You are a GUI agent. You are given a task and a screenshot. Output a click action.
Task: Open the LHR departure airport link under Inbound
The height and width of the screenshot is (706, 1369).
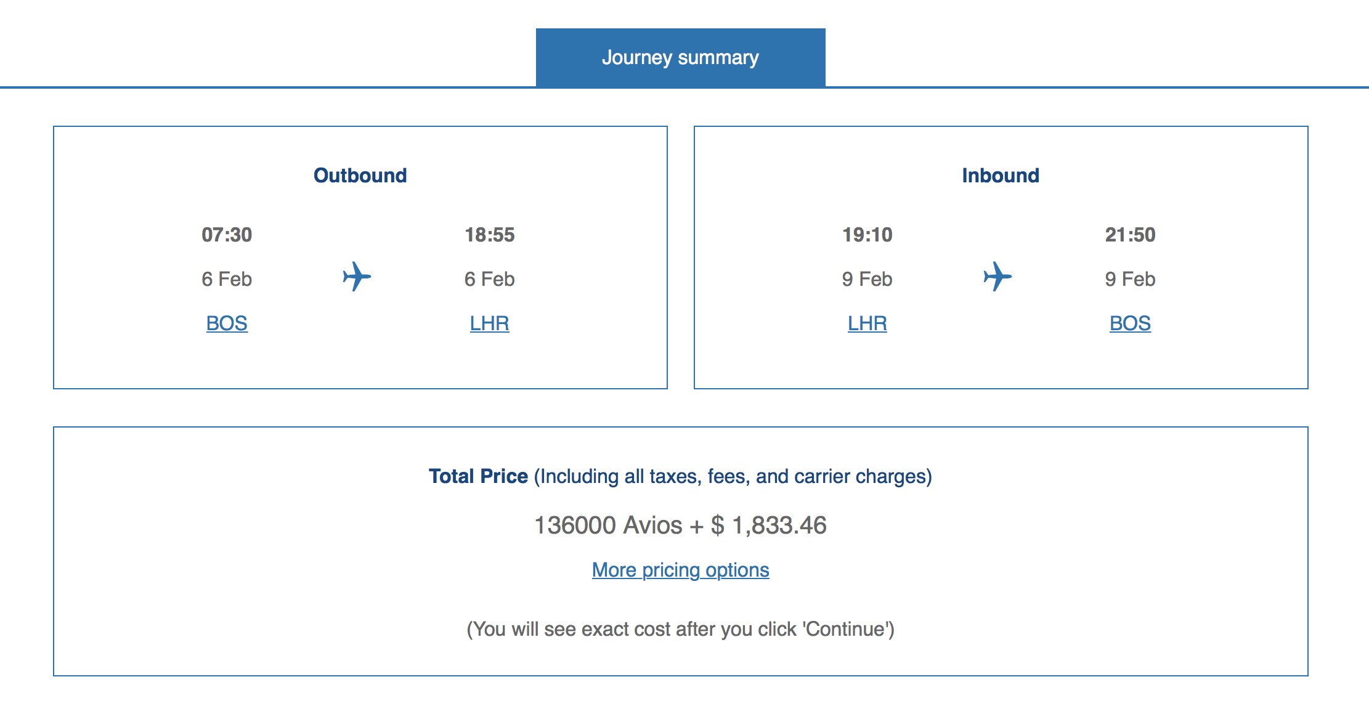867,323
